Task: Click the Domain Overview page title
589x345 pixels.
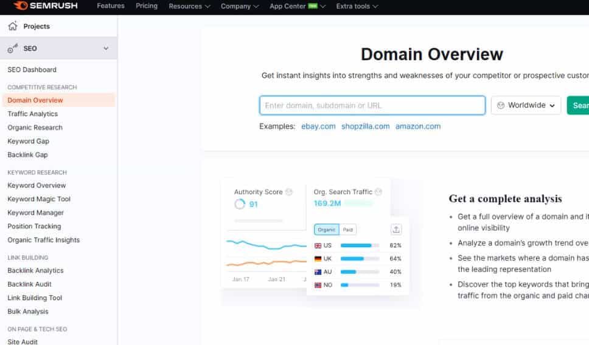Action: click(x=431, y=55)
